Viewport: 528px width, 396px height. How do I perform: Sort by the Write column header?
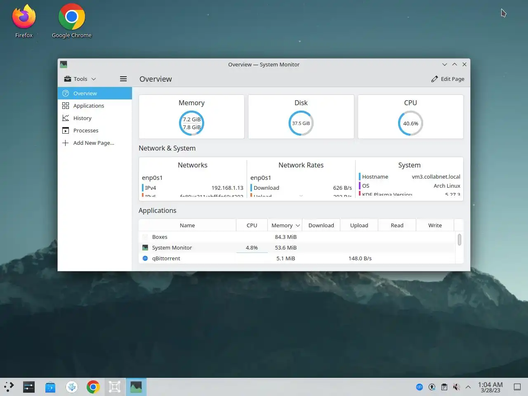[435, 225]
